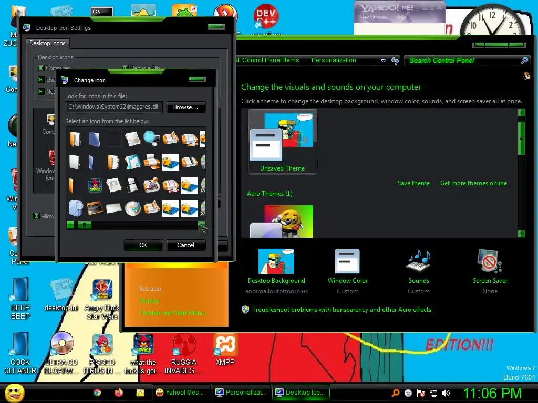Click the icon list horizontal scroll thumb
Screen dimensions: 538x403
click(85, 225)
